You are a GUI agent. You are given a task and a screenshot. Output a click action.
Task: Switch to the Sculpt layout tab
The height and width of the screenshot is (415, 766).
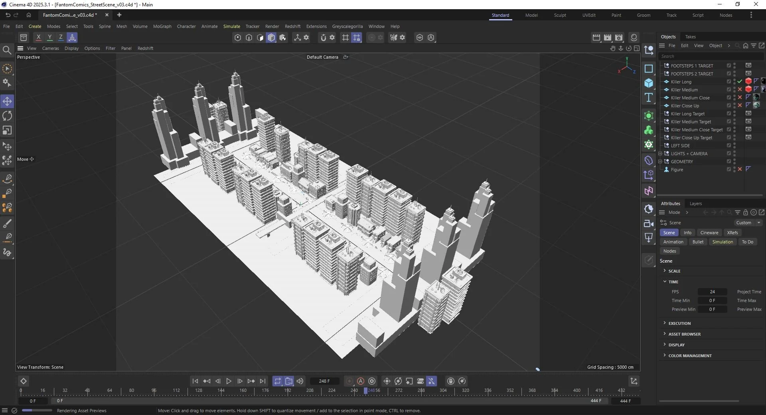click(560, 15)
